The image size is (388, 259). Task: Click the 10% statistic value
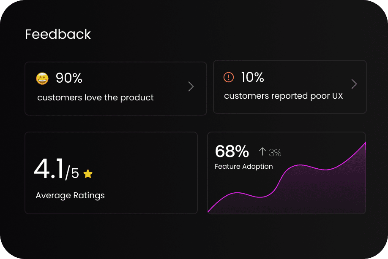252,77
